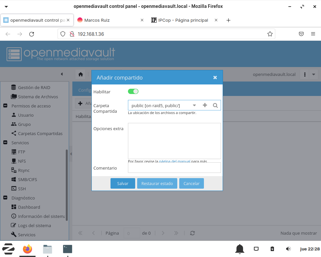
Task: Collapse the Servicios tree section
Action: [x=5, y=143]
